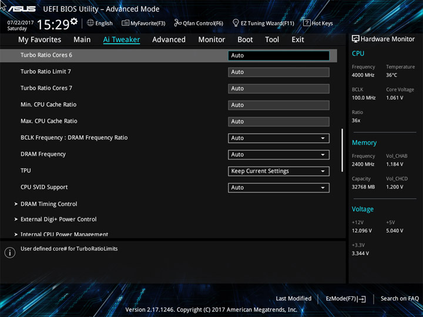Screen dimensions: 423x317
Task: Click the Qfan Control fan icon
Action: click(177, 23)
